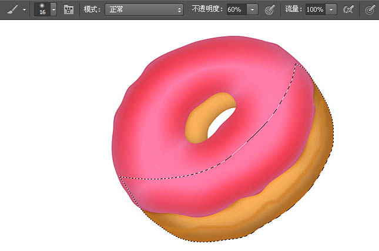Click the 流量 label
This screenshot has width=379, height=251.
click(x=293, y=9)
